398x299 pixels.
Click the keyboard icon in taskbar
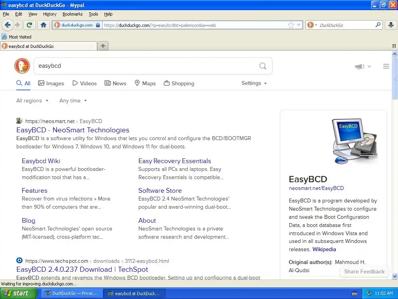click(354, 294)
